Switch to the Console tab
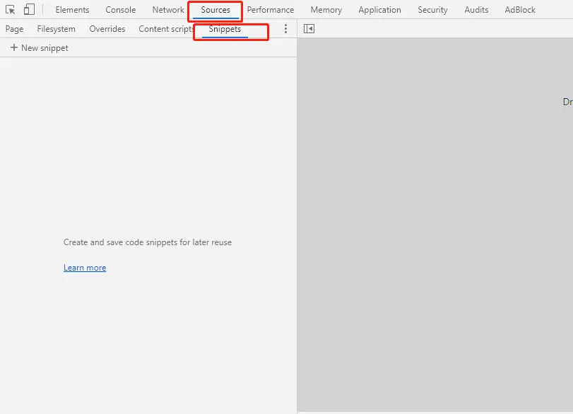Image resolution: width=573 pixels, height=414 pixels. (121, 10)
